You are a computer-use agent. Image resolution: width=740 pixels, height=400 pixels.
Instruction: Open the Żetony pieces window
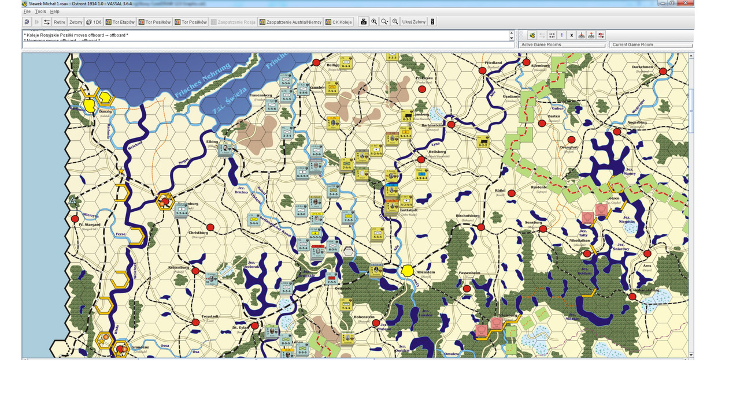pos(76,22)
